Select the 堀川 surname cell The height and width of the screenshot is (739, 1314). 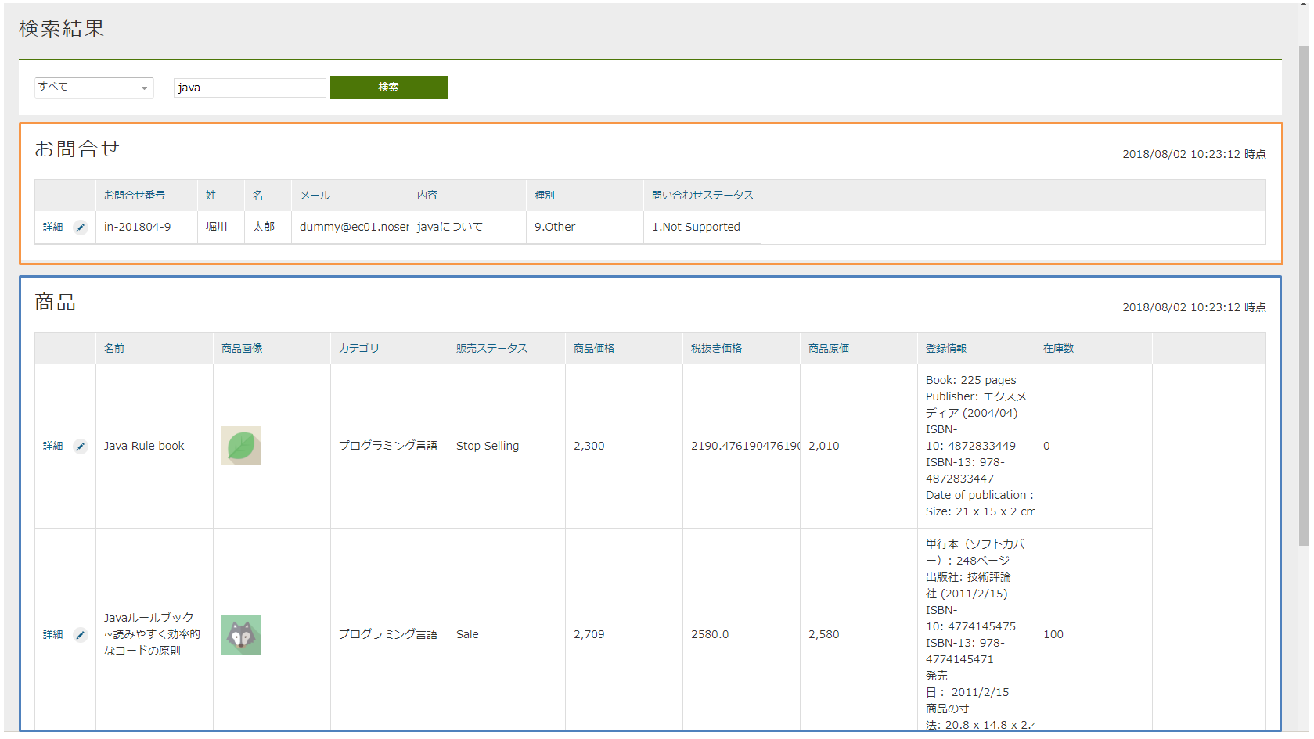point(221,228)
